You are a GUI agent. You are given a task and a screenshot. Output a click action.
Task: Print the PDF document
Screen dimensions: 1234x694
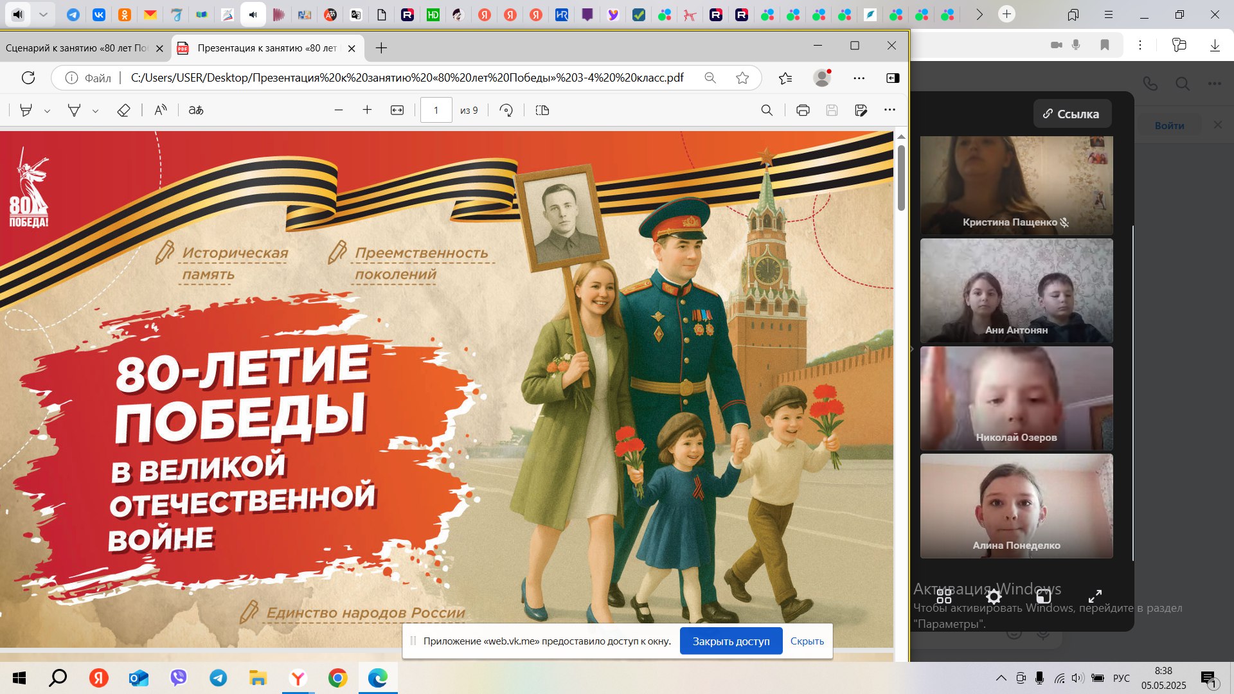[x=803, y=111]
